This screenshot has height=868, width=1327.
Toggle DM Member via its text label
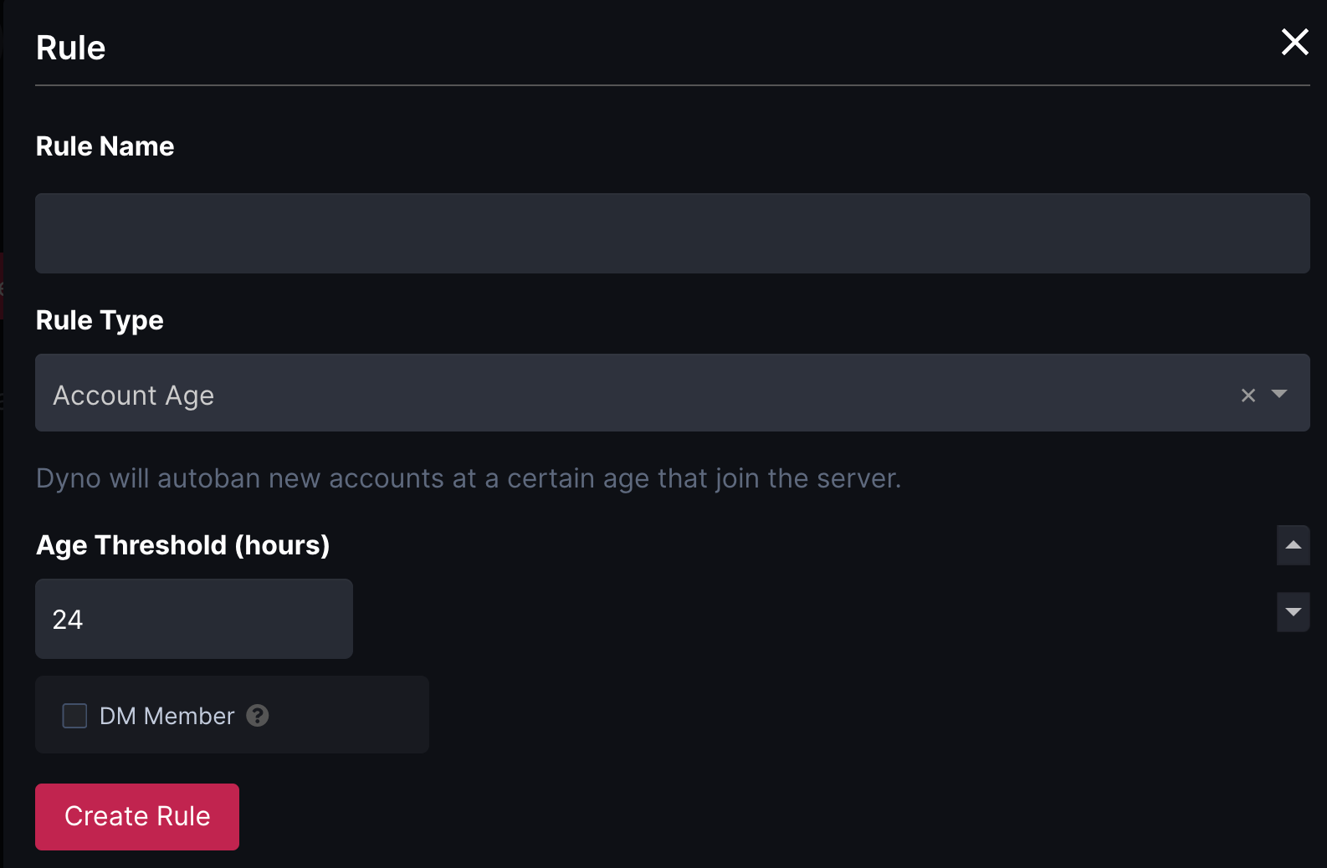click(167, 716)
